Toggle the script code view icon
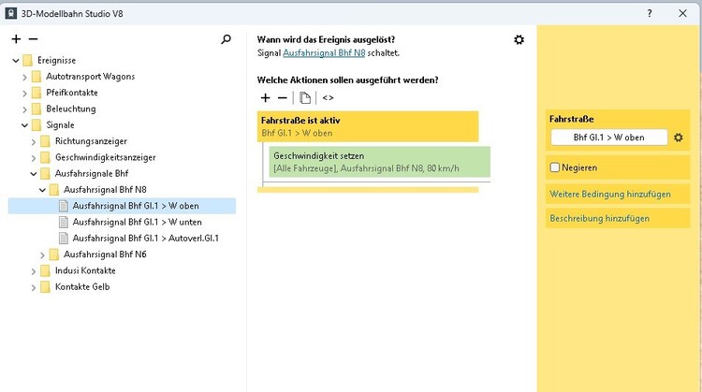The height and width of the screenshot is (392, 702). tap(328, 97)
